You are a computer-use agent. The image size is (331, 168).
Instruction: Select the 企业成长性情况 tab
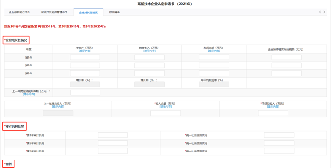88,12
